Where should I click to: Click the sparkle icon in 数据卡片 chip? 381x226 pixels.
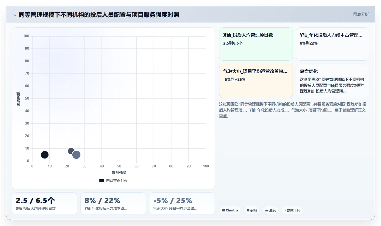point(285,210)
